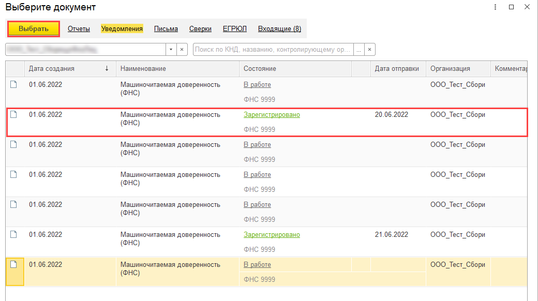Screen dimensions: 538x301
Task: Focus the search by КНД input field
Action: click(273, 49)
